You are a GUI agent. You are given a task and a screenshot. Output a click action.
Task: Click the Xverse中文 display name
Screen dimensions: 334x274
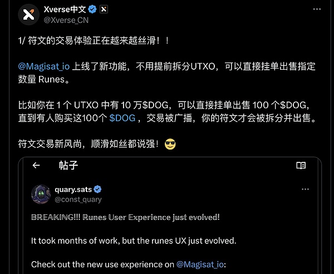tap(65, 9)
